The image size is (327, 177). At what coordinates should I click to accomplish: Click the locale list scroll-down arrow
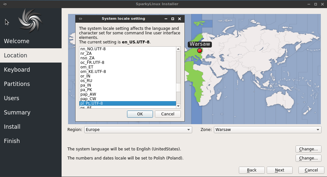[178, 106]
